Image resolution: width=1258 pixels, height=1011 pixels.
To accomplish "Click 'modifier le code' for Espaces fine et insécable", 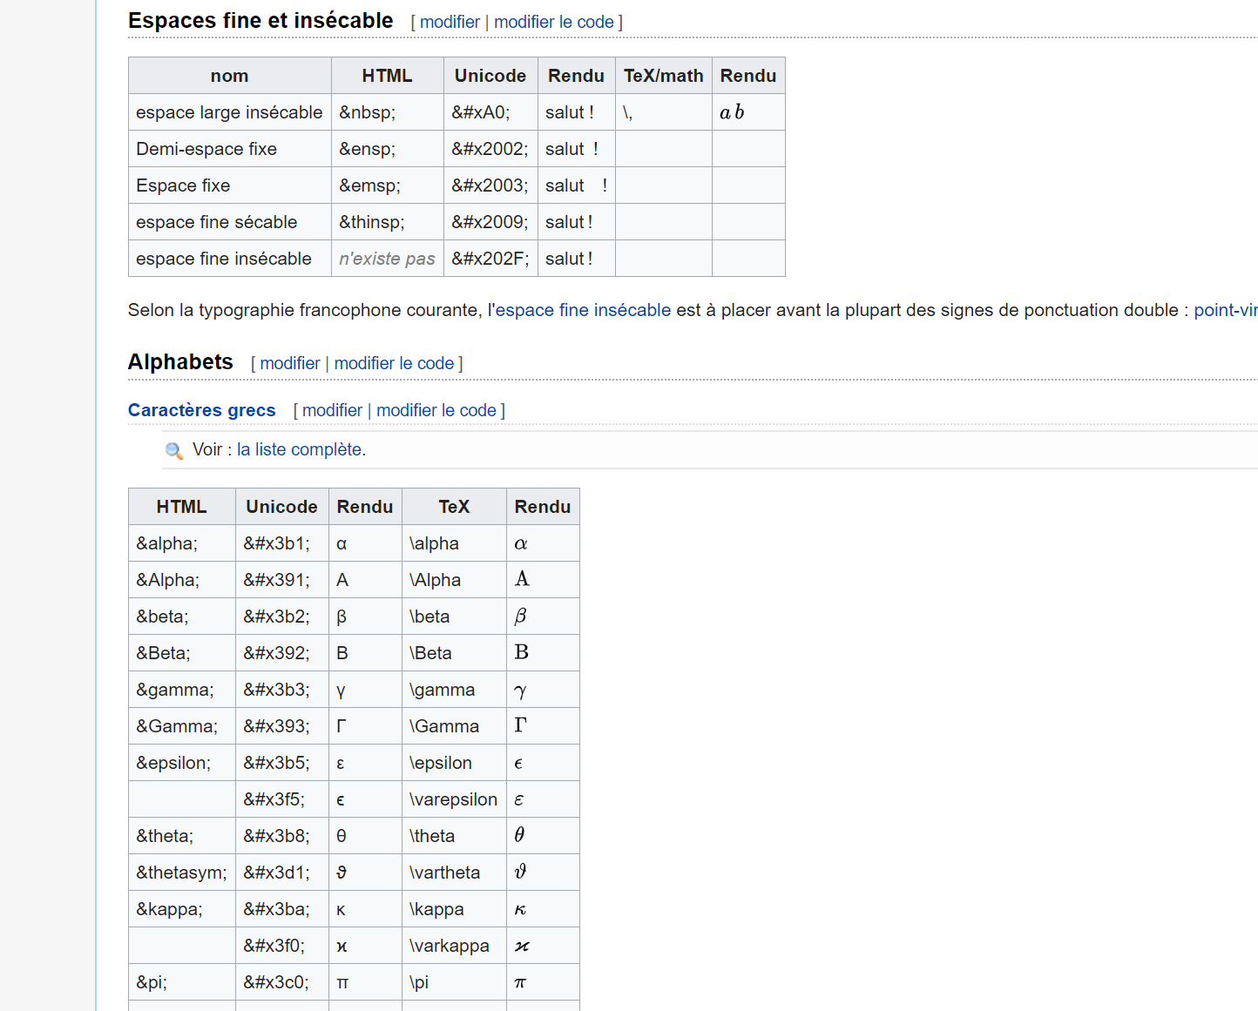I will (554, 22).
